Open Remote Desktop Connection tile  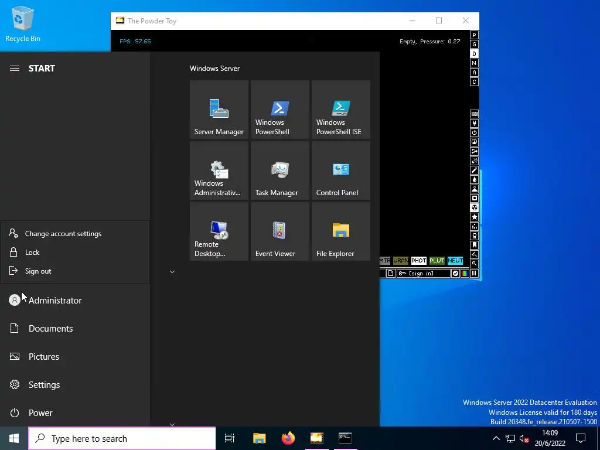(x=219, y=231)
